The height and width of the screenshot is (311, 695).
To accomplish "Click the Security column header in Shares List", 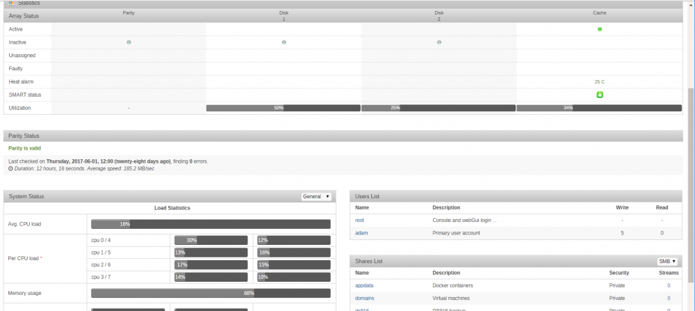I will click(x=619, y=273).
